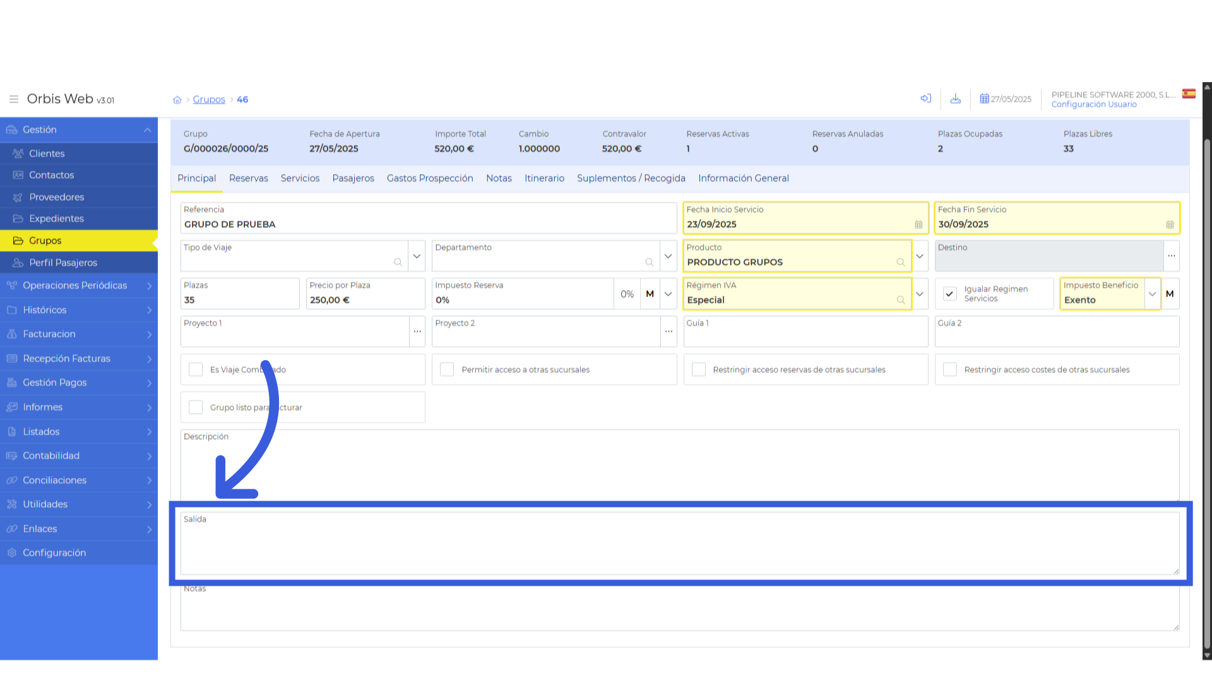Expand Históricos sidebar section
The image size is (1212, 681).
[x=79, y=310]
